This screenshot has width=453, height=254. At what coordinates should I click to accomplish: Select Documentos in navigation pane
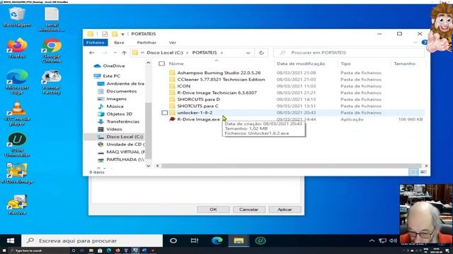pos(121,91)
